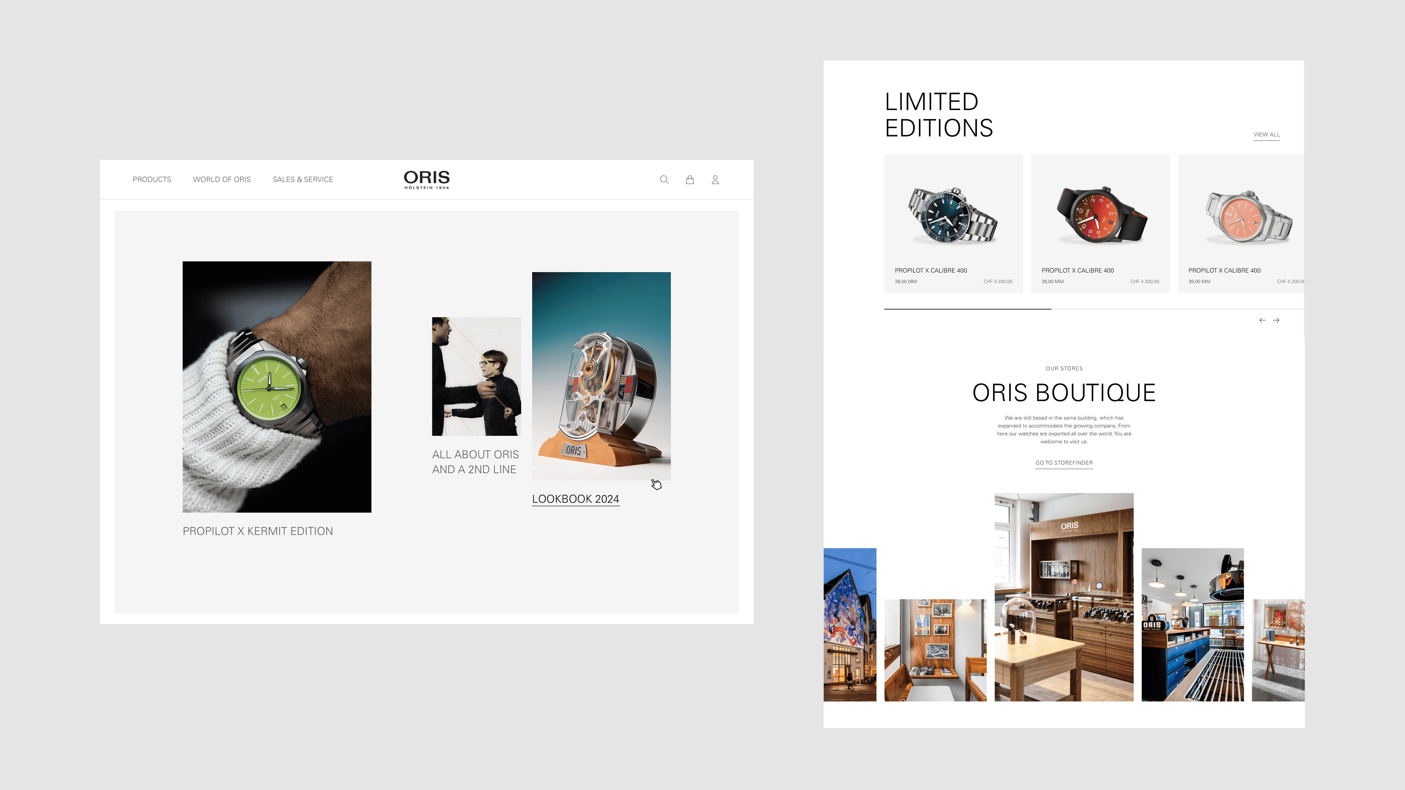1405x790 pixels.
Task: Go back in the carousel with left arrow
Action: tap(1263, 320)
